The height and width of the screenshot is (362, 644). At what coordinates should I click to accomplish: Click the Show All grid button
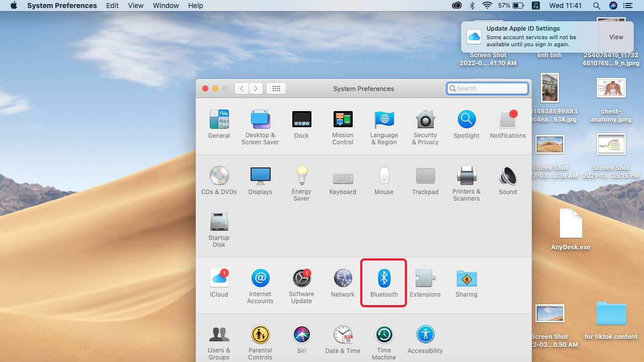(x=276, y=88)
